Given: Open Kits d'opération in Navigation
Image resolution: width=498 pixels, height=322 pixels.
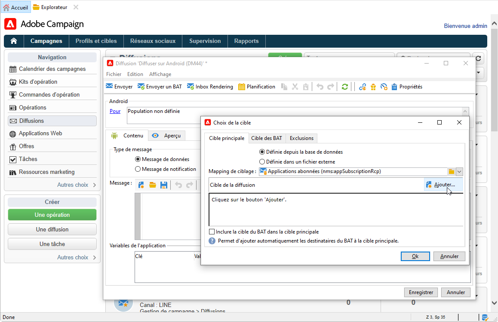Looking at the screenshot, I should 52,82.
